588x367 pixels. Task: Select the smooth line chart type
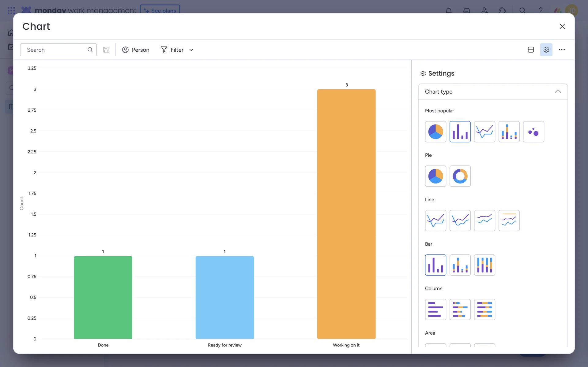(460, 221)
